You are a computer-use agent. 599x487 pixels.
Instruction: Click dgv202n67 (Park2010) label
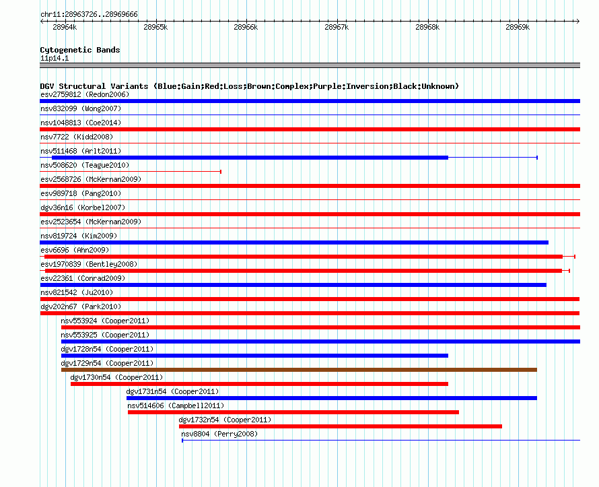pyautogui.click(x=81, y=306)
